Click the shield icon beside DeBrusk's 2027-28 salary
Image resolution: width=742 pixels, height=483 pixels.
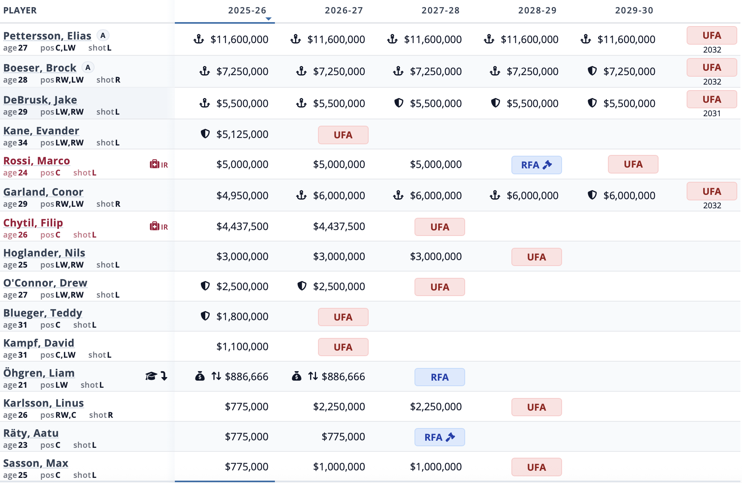399,103
